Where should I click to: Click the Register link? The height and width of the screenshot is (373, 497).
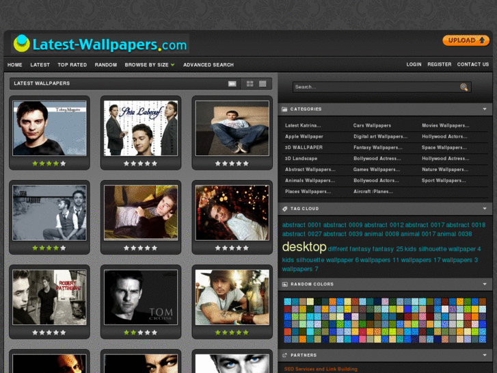coord(440,64)
